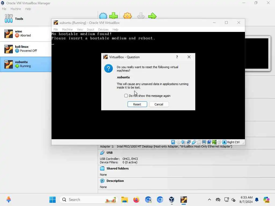Screen dimensions: 275x206
Task: Click the notification bell in system tray
Action: [257, 200]
